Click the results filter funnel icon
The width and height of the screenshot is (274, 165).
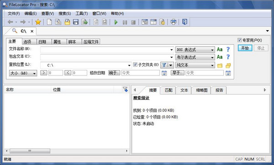[x=125, y=90]
